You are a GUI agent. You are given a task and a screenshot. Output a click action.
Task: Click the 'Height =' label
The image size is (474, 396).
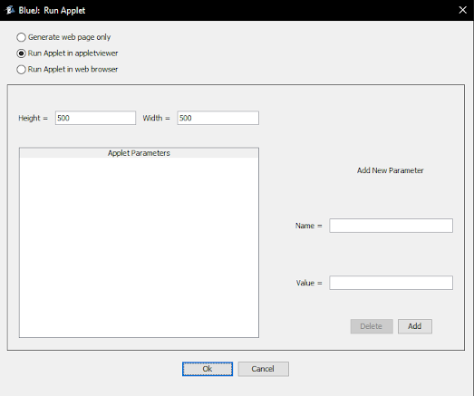[x=33, y=118]
